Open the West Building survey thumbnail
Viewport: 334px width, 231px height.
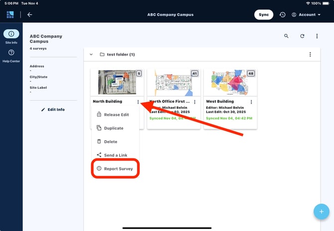230,82
